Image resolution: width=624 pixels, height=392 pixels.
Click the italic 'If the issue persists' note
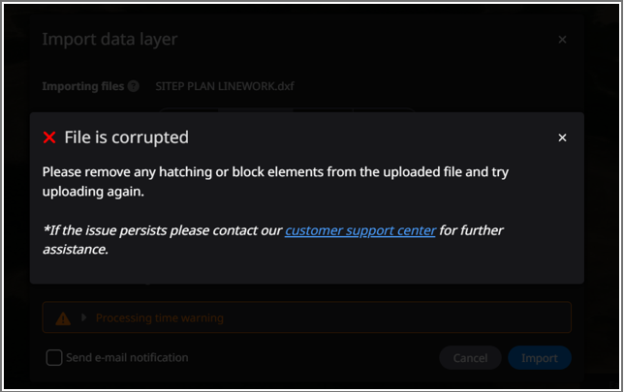point(162,230)
